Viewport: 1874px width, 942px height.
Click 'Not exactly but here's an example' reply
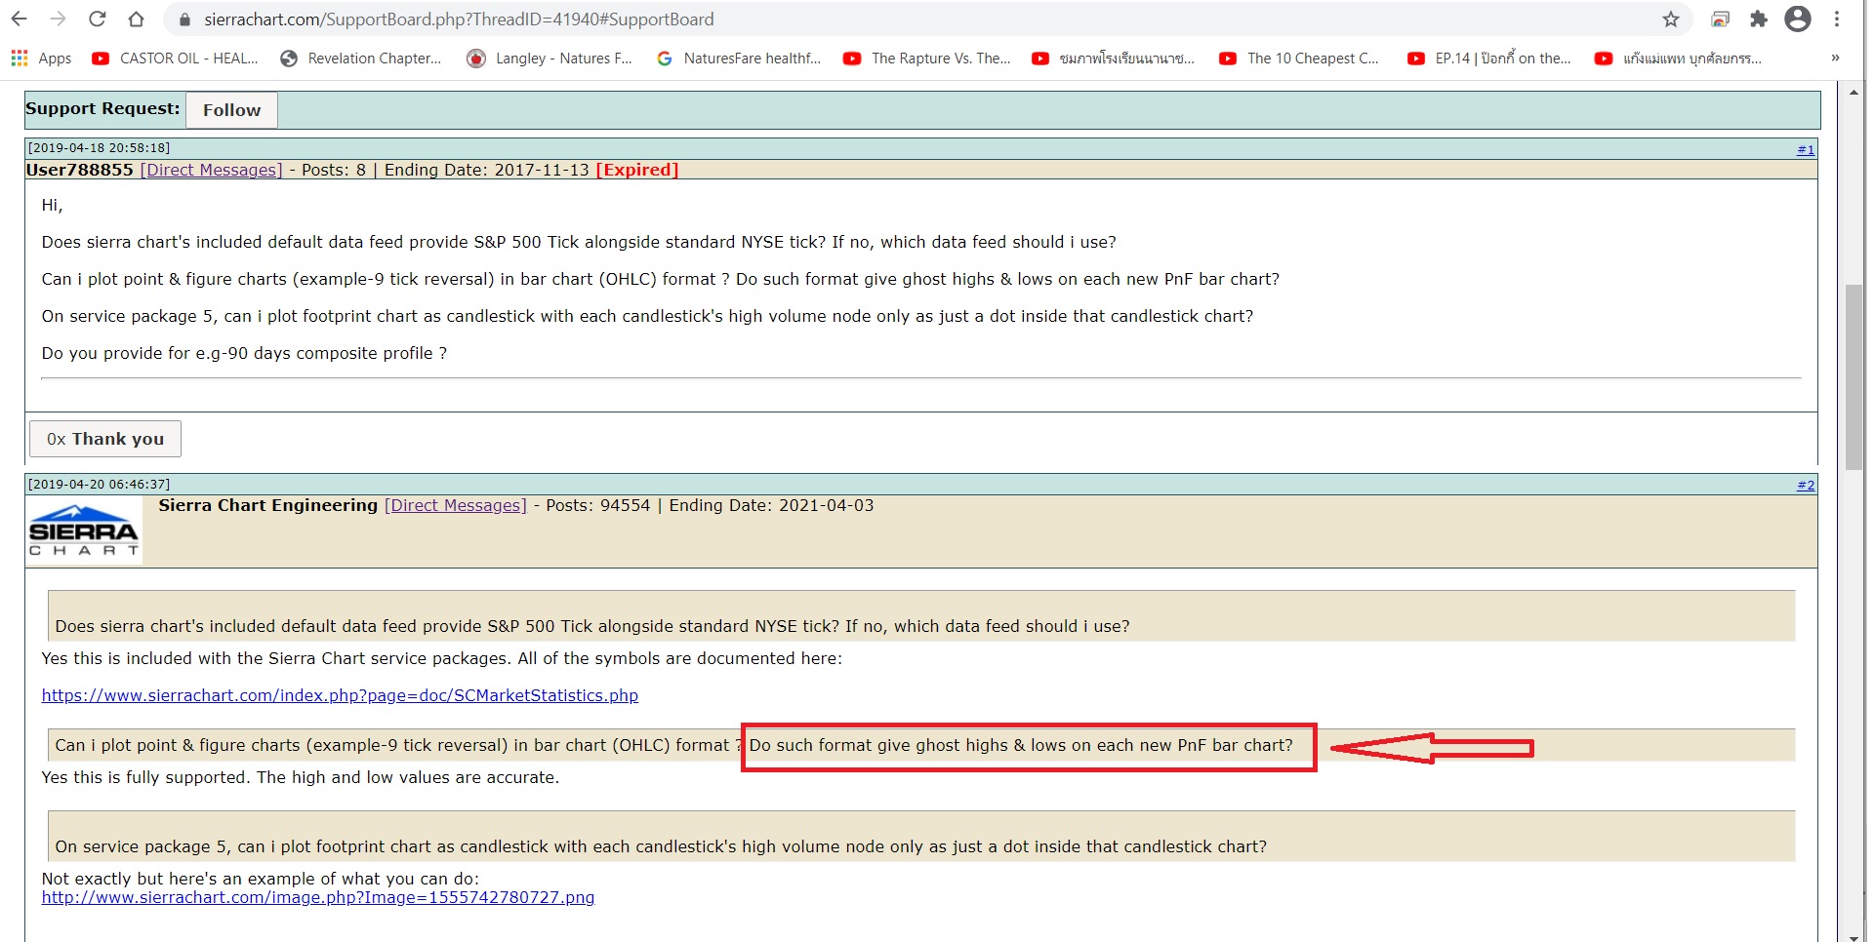(x=261, y=879)
